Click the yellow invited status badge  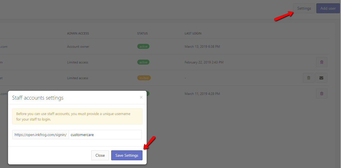click(x=144, y=78)
